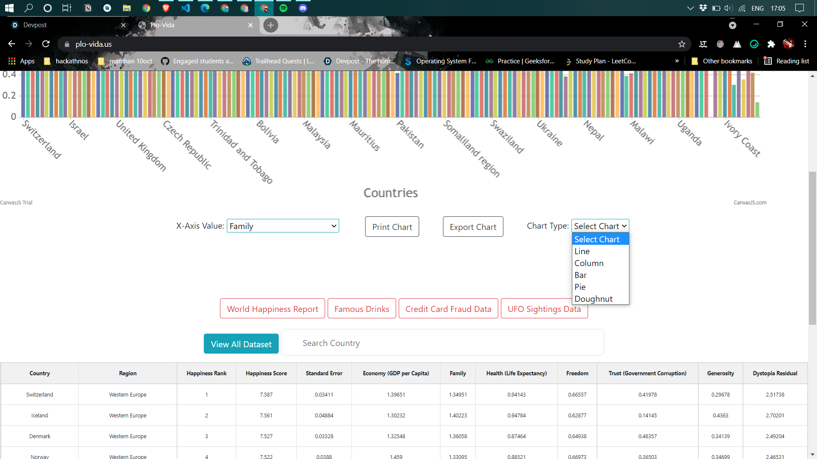817x459 pixels.
Task: Open Reading list
Action: [786, 61]
